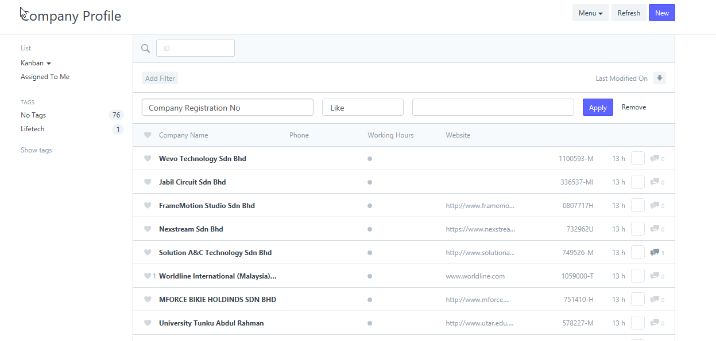
Task: Click the New button
Action: click(x=662, y=13)
